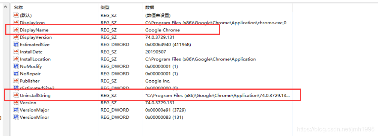Click NoRepair's 0x00000001 (1) data
This screenshot has width=378, height=136.
pyautogui.click(x=161, y=74)
